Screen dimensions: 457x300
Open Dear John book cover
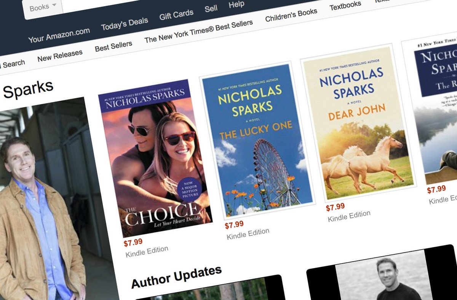pyautogui.click(x=359, y=122)
